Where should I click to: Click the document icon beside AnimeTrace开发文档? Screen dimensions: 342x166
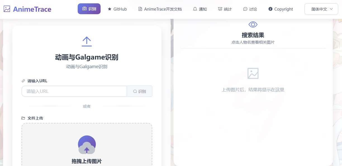point(140,9)
